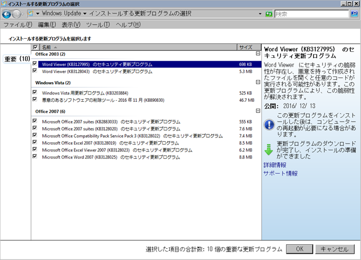Confirm selection with the OK button
Screen dimensions: 361x260
300,249
